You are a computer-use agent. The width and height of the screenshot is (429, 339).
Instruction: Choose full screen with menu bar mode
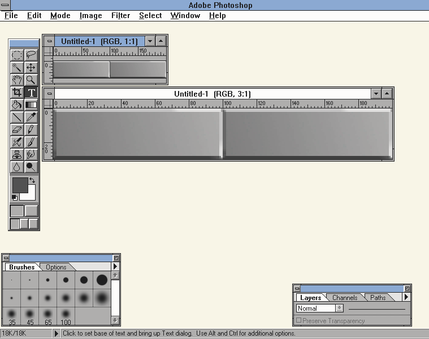point(24,224)
